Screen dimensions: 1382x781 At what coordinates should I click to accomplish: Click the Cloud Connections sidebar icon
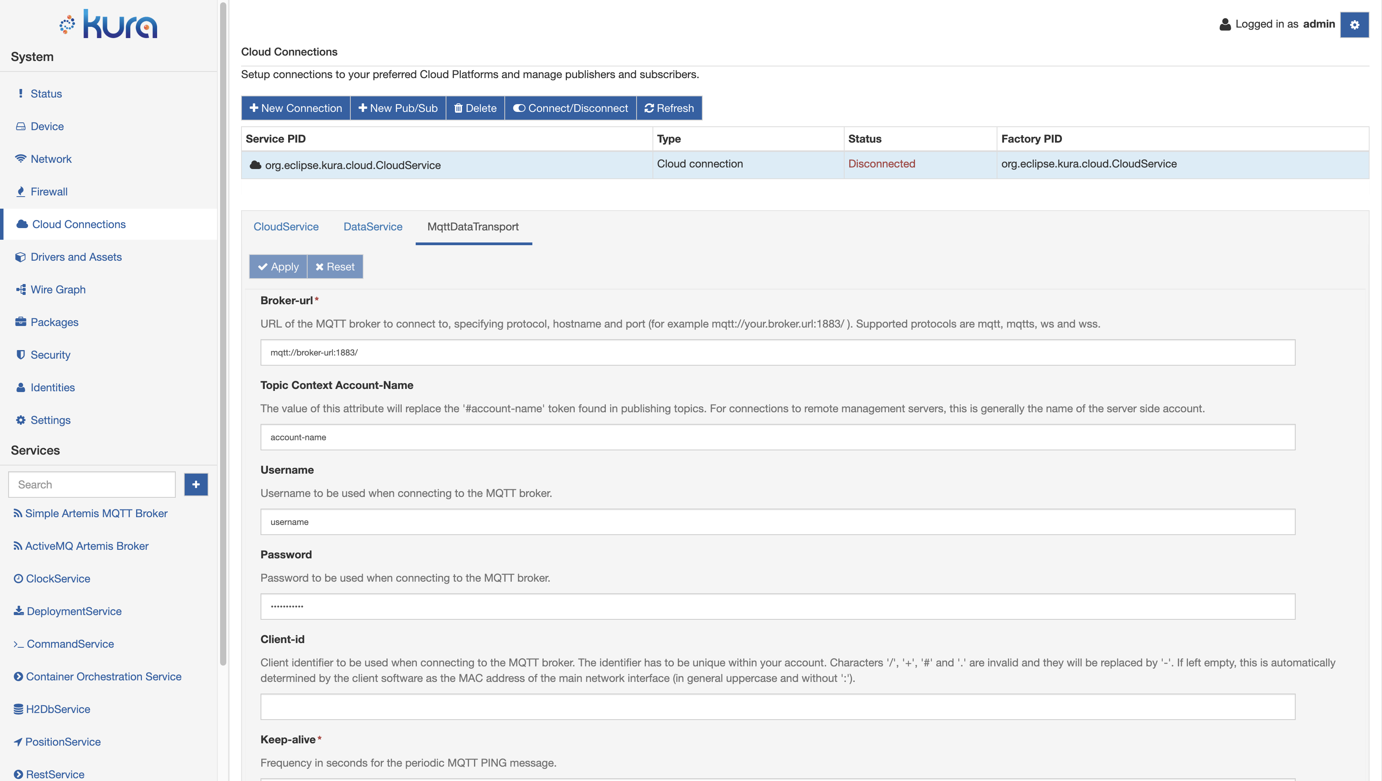tap(21, 224)
